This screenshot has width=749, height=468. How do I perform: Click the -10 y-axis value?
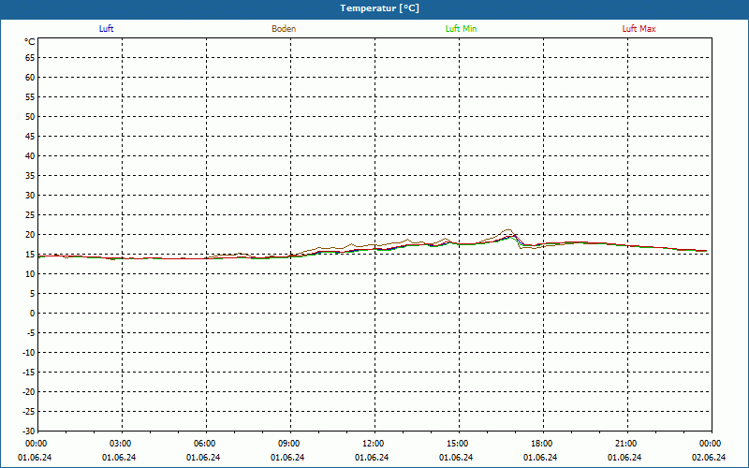click(29, 353)
